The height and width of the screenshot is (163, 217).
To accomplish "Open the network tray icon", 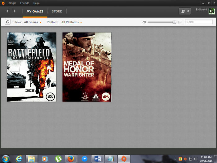I will tap(190, 159).
